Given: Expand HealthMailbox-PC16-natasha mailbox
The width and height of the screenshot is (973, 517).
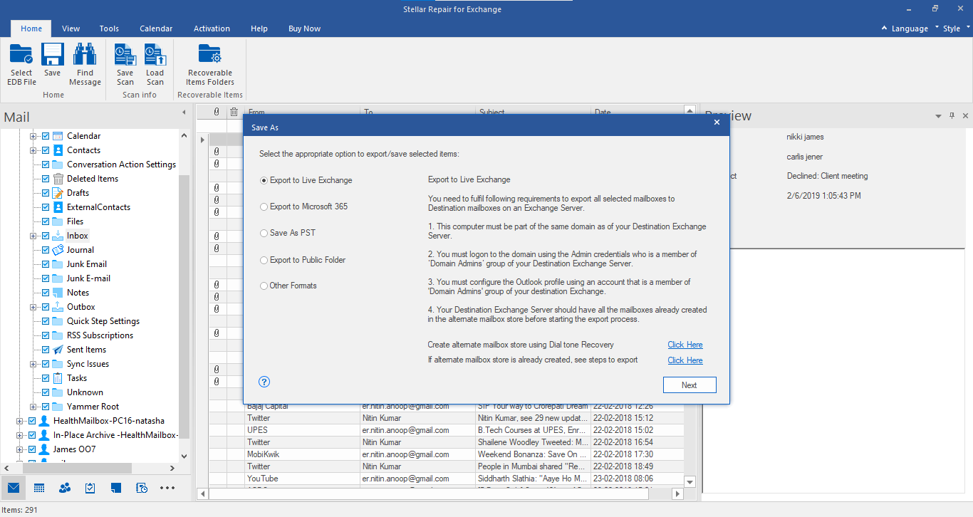Looking at the screenshot, I should (19, 421).
